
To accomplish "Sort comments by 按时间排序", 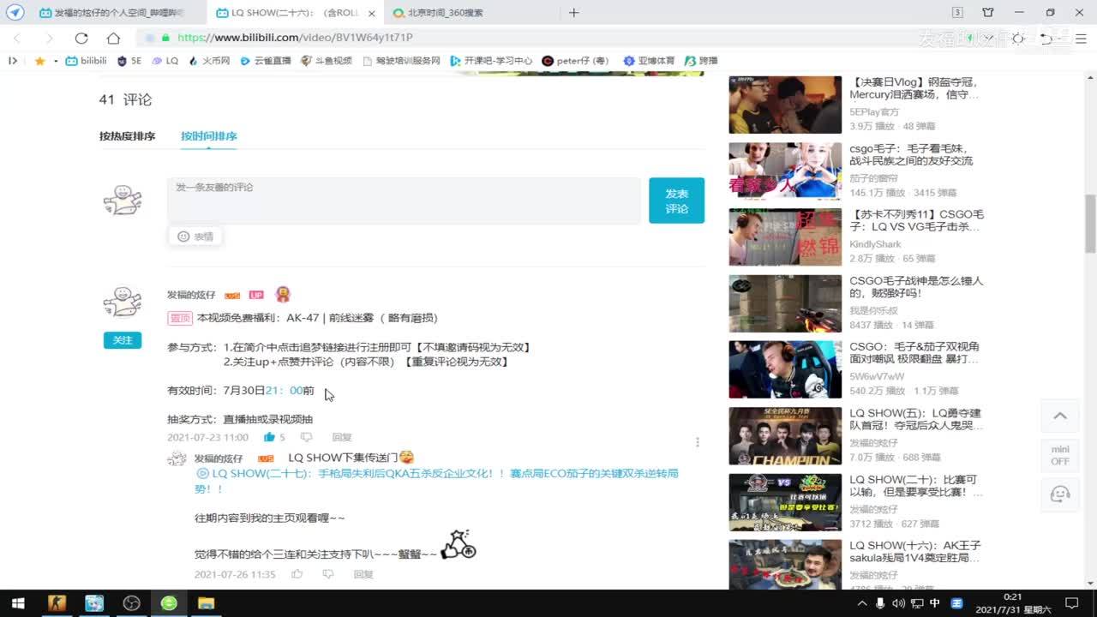I will tap(209, 136).
